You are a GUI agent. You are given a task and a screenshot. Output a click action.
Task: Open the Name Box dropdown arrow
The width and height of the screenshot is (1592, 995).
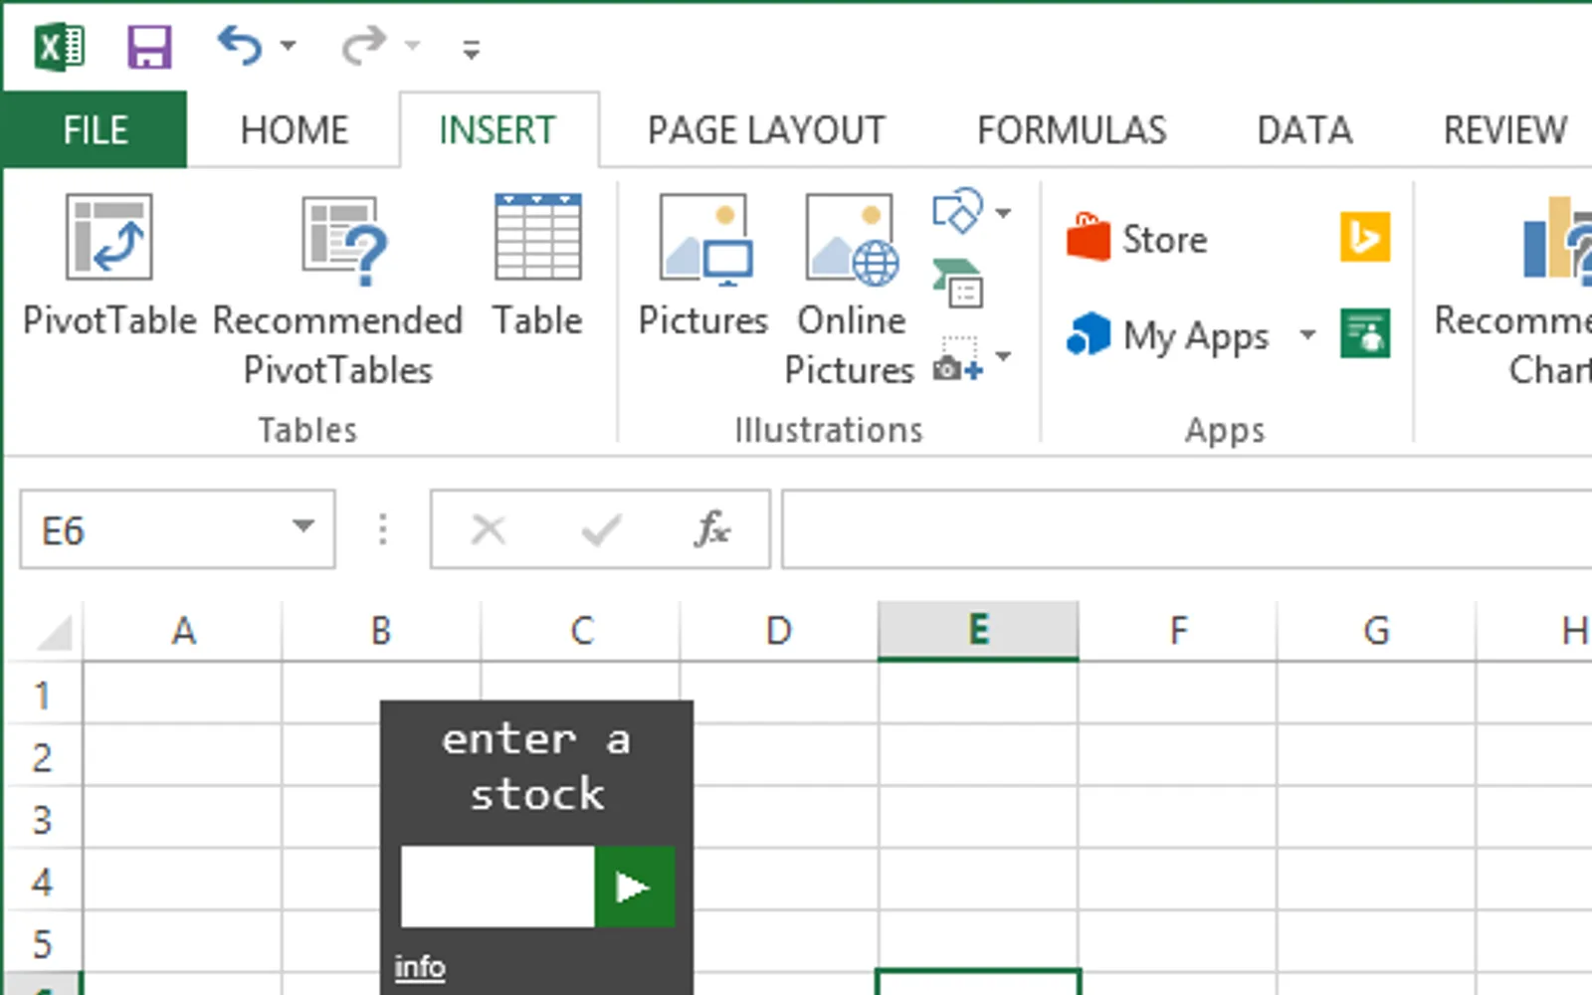point(303,526)
